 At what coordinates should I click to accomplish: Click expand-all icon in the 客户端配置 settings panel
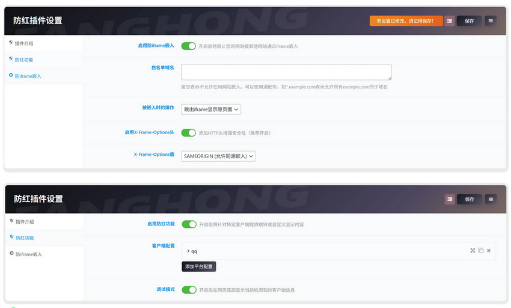[450, 199]
